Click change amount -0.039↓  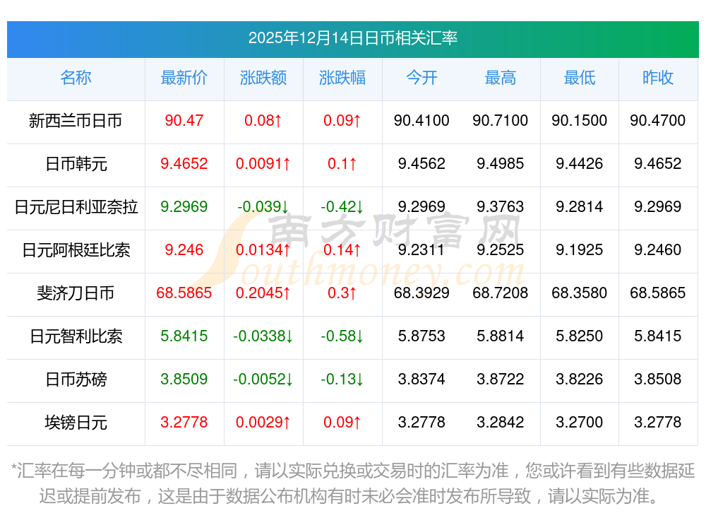tap(263, 206)
